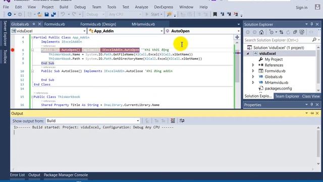Switch to the Formvidu.vb [Design] tab

pos(98,24)
